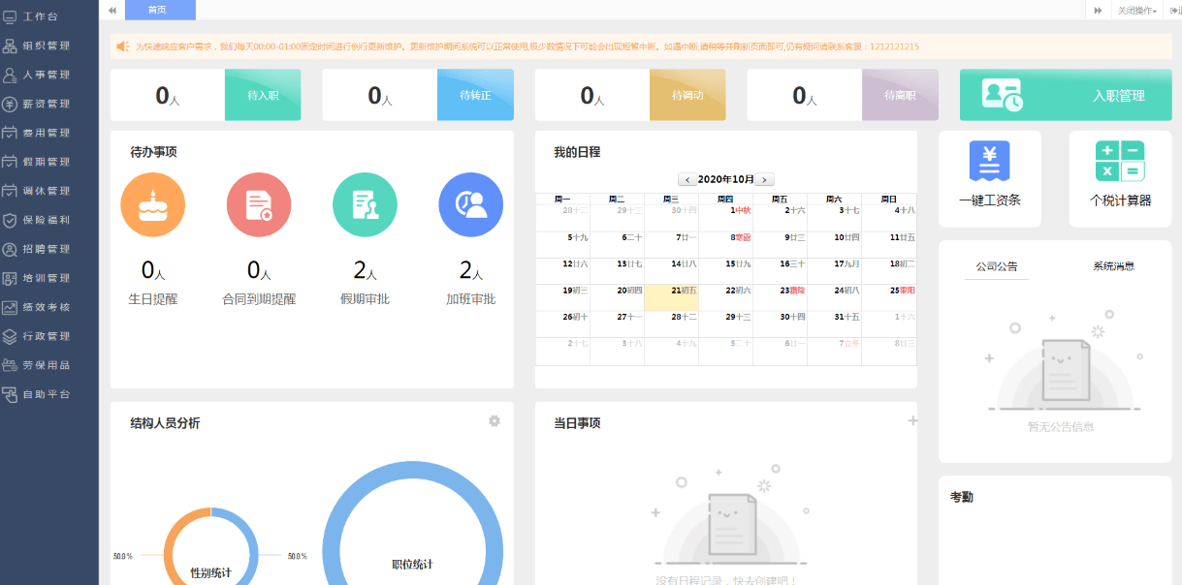This screenshot has width=1182, height=585.
Task: Click the 假期审批 stamp icon
Action: 365,204
